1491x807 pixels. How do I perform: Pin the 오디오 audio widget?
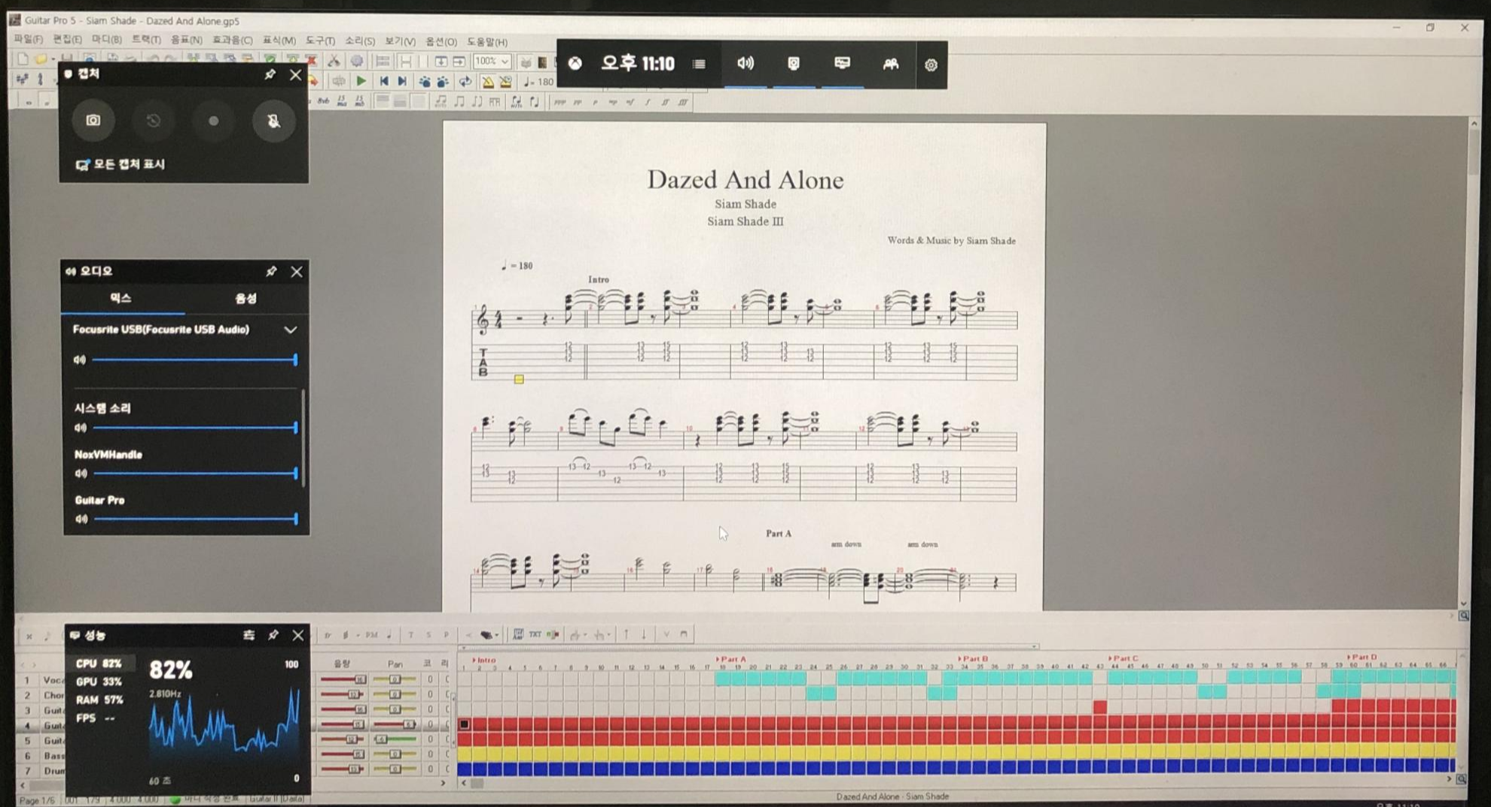coord(271,271)
